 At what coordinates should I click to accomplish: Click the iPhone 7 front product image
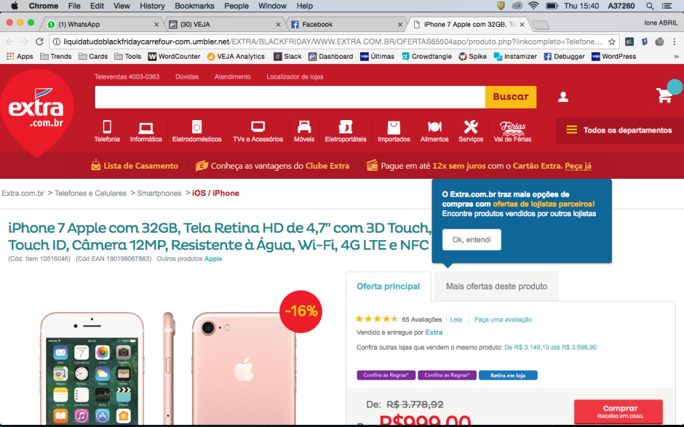tap(92, 368)
